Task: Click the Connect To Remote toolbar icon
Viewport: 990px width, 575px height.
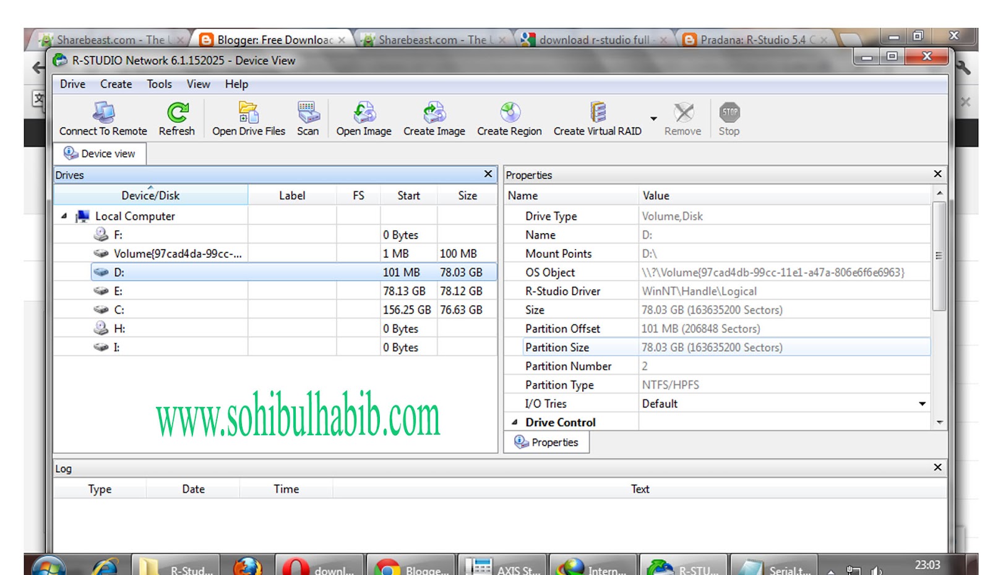Action: point(103,119)
